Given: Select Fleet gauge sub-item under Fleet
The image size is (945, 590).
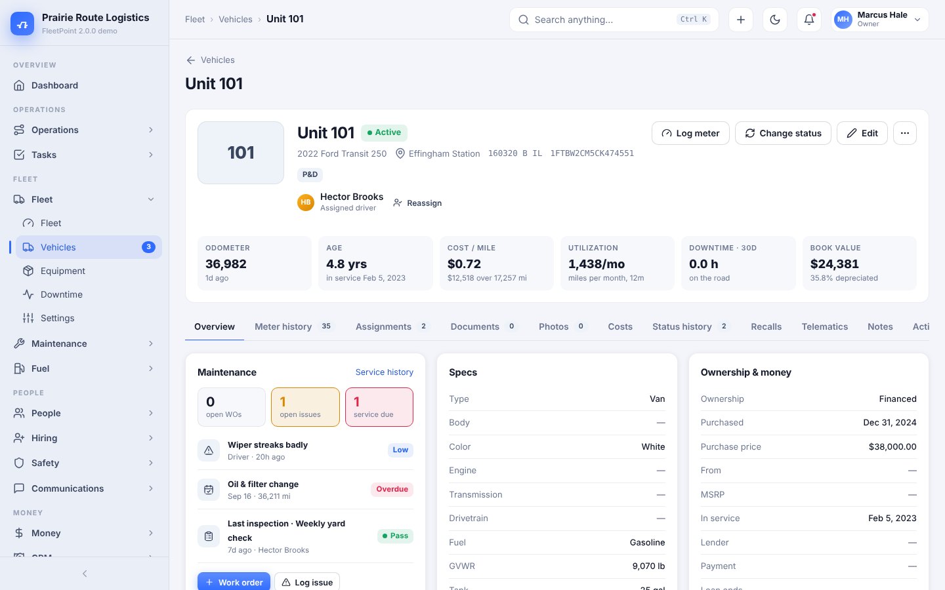Looking at the screenshot, I should point(89,223).
